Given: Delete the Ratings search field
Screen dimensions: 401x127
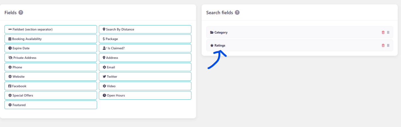Looking at the screenshot, I should point(383,45).
